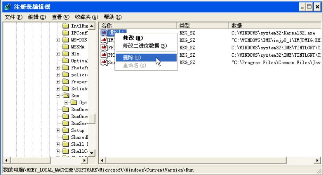The height and width of the screenshot is (175, 323).
Task: Expand the PhotoPr key
Action: 58,67
